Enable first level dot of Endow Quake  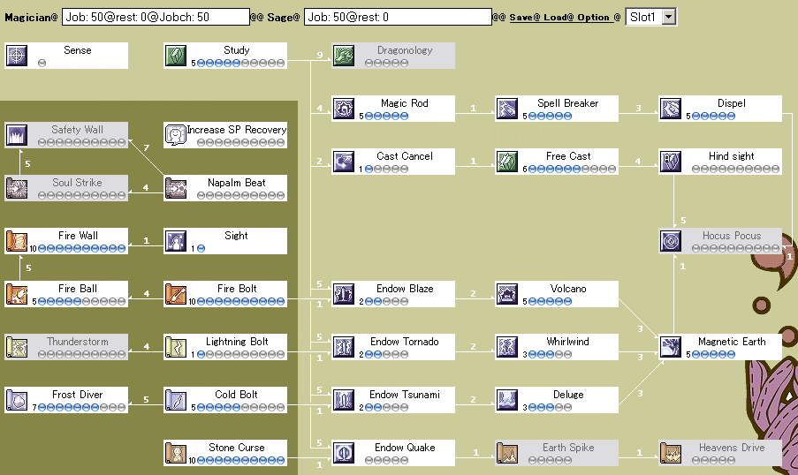pyautogui.click(x=369, y=460)
